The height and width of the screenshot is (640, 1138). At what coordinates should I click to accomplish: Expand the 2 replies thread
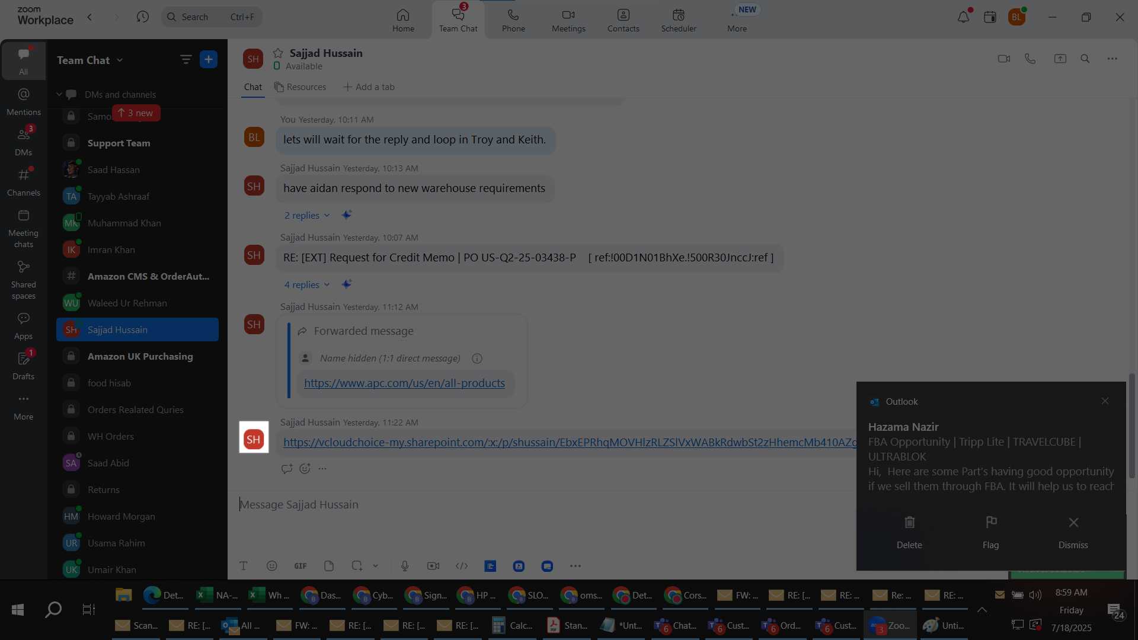[306, 215]
